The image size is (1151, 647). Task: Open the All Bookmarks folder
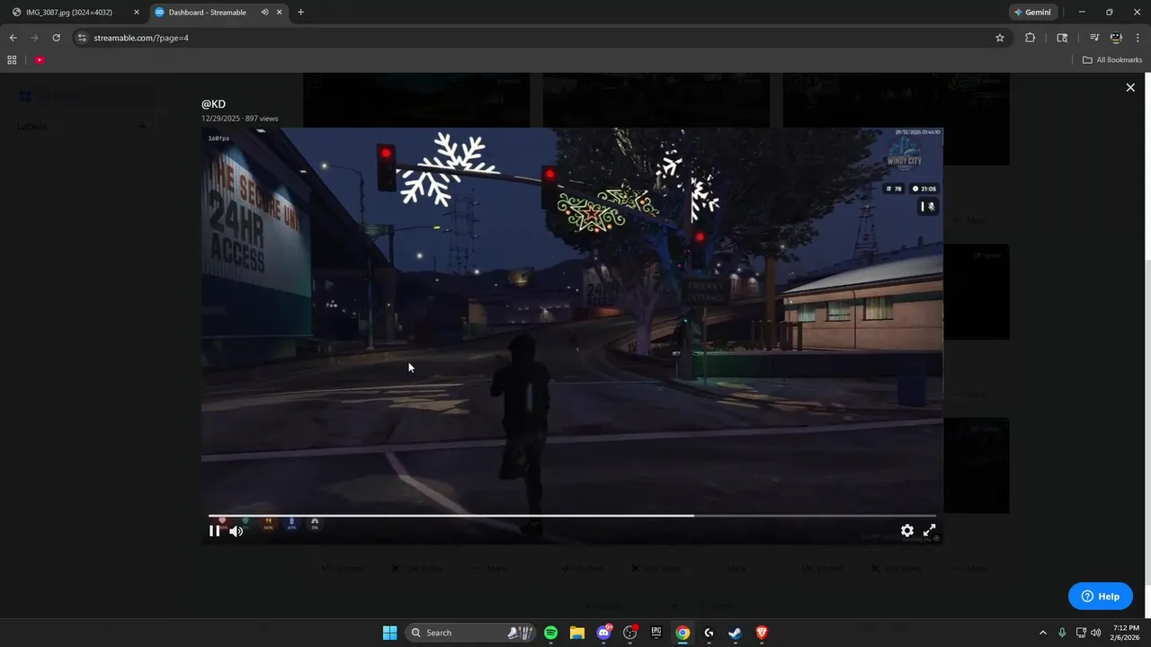tap(1112, 60)
